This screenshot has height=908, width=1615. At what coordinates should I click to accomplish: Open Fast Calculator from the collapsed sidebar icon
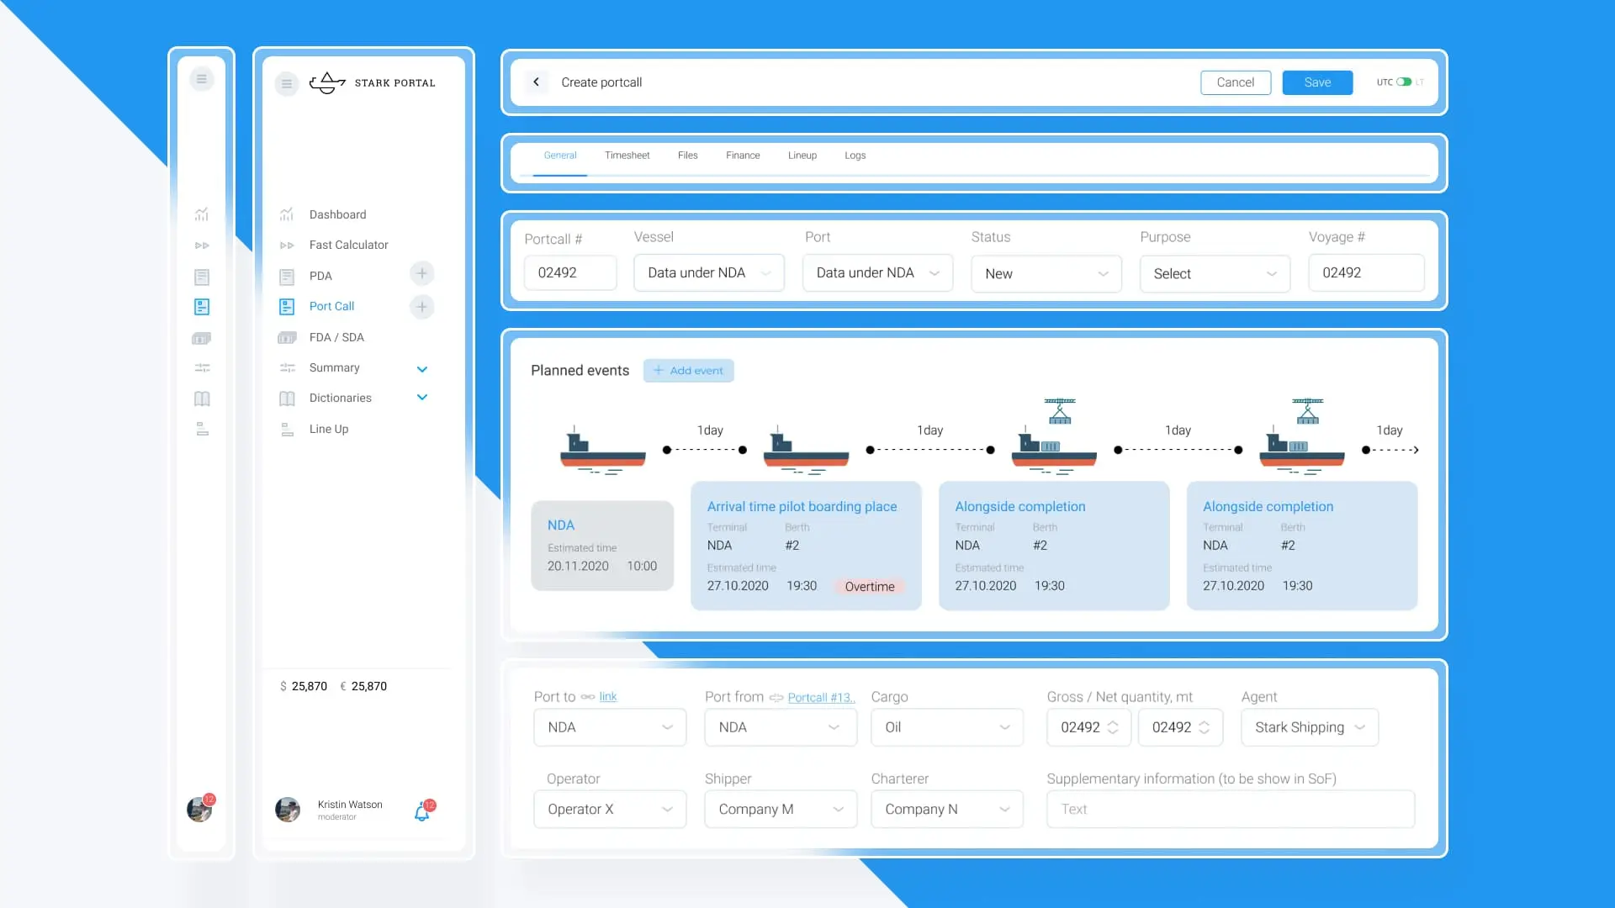[202, 245]
